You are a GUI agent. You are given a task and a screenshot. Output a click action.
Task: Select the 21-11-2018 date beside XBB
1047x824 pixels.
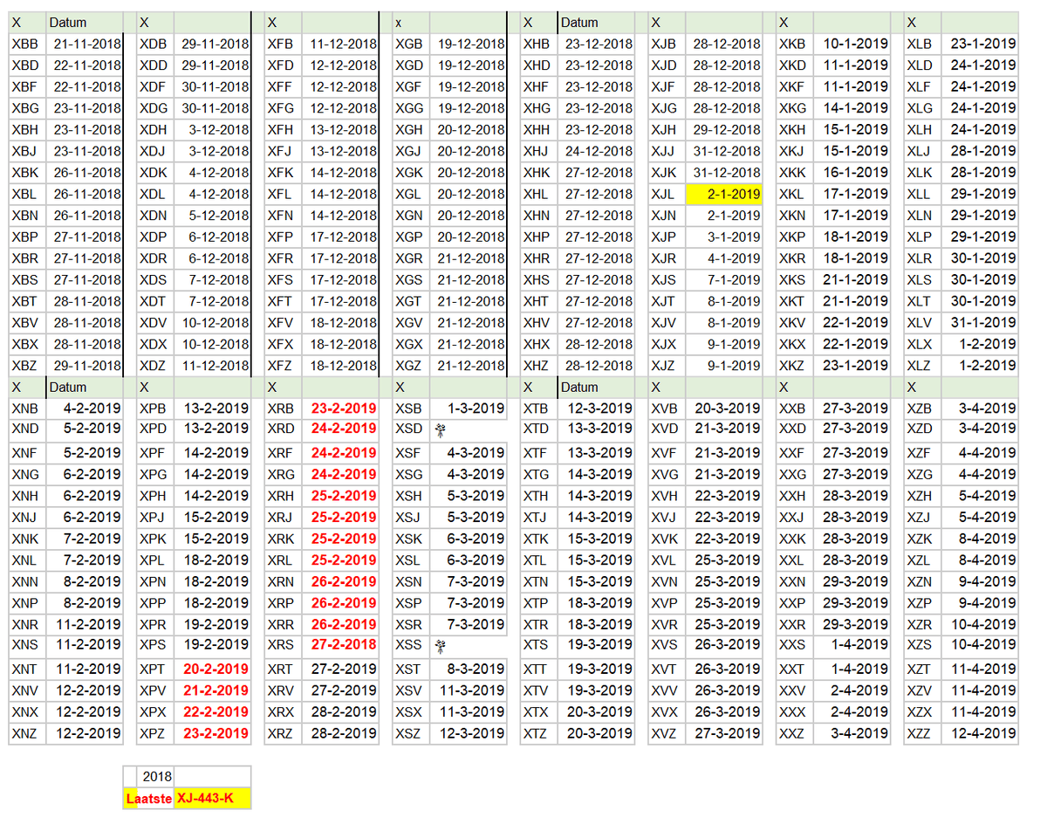(86, 44)
